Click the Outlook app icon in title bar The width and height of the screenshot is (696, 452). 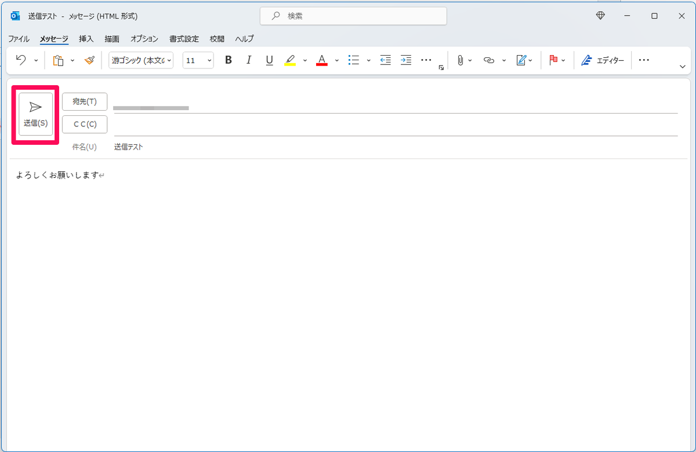[x=16, y=16]
